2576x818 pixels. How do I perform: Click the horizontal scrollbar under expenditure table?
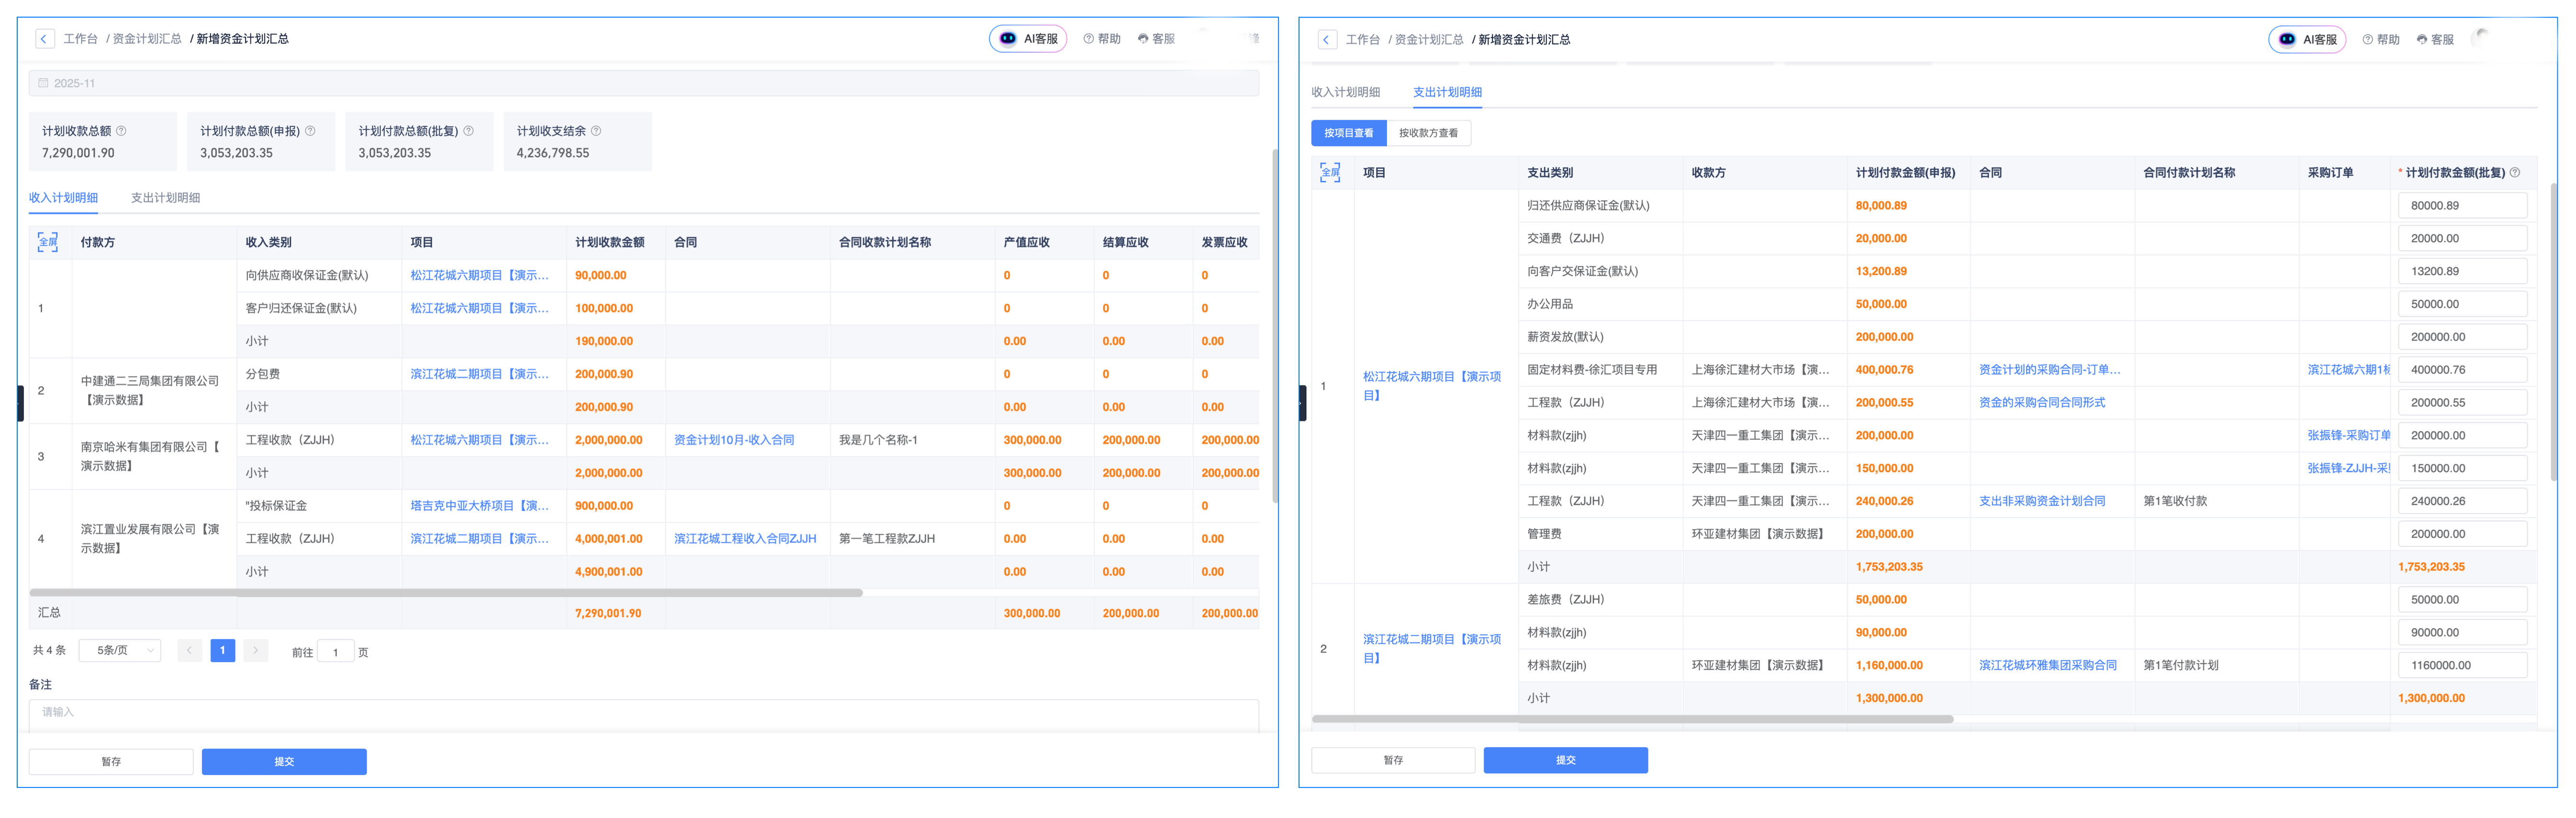pos(1632,719)
